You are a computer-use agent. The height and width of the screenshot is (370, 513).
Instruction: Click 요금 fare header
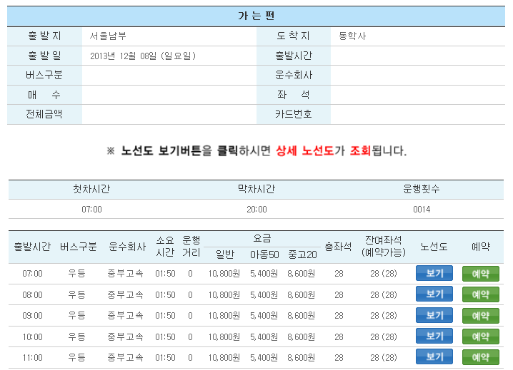pyautogui.click(x=262, y=239)
